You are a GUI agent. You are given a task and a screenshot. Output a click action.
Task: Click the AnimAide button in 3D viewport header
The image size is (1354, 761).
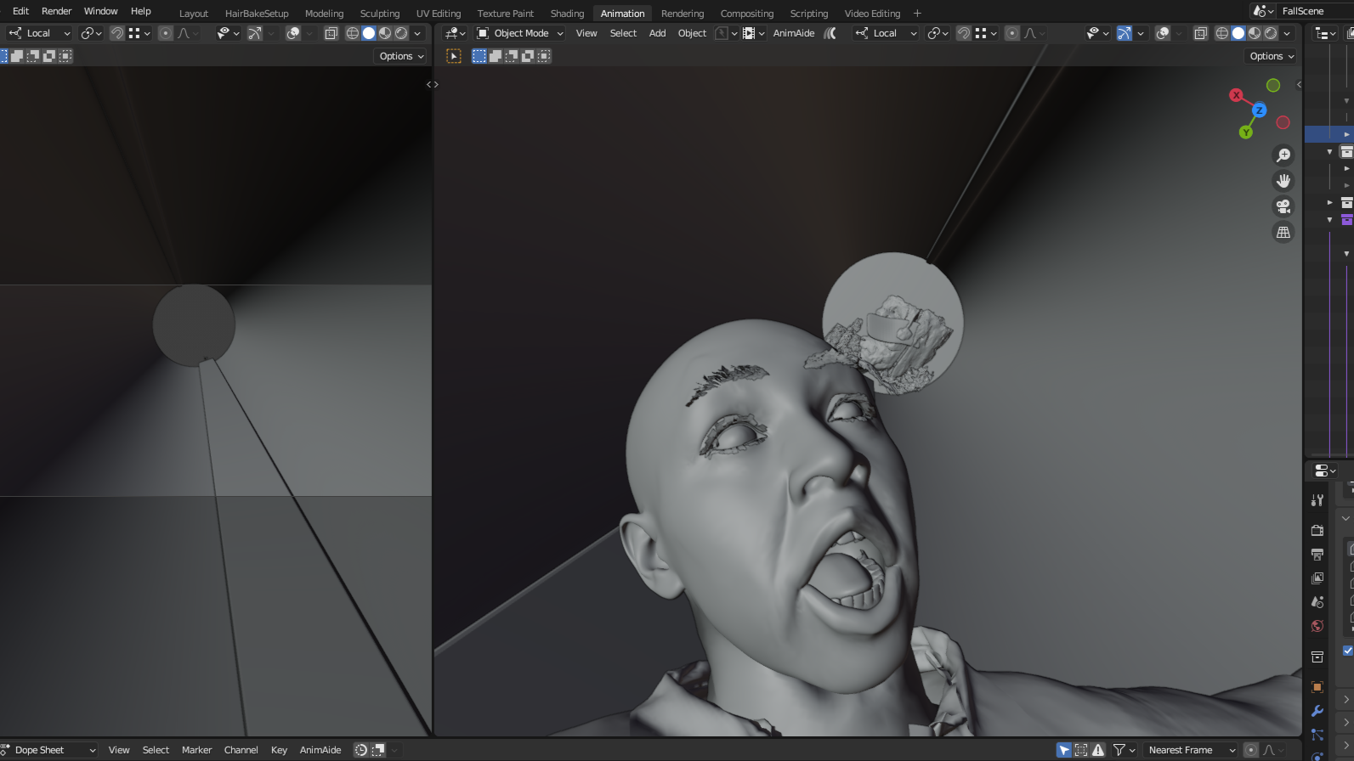[793, 33]
